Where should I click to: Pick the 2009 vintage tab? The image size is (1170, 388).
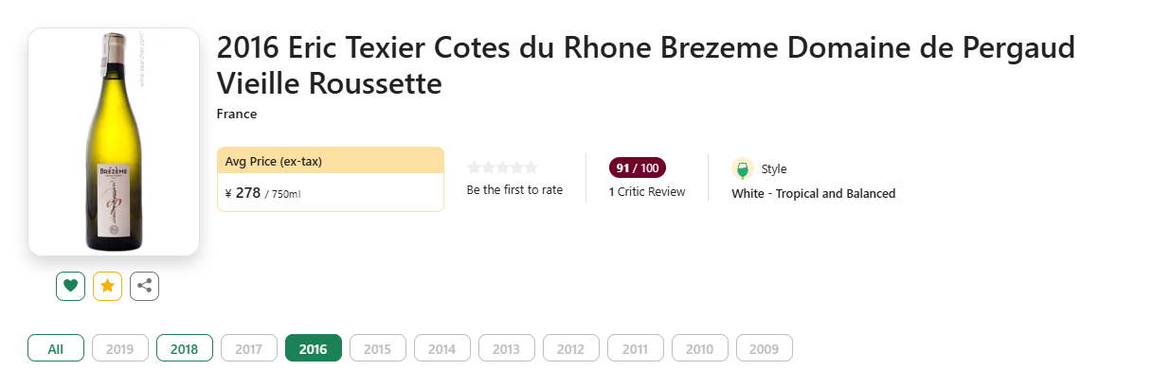[x=765, y=348]
